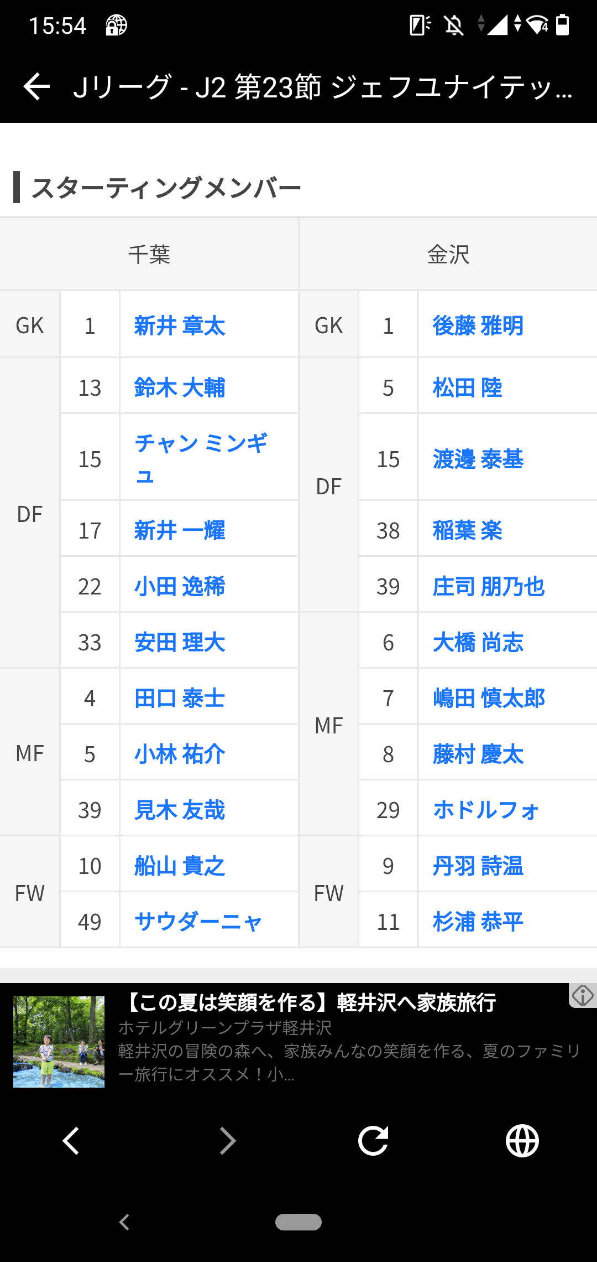Reload the page with refresh icon
Viewport: 597px width, 1262px height.
tap(373, 1141)
